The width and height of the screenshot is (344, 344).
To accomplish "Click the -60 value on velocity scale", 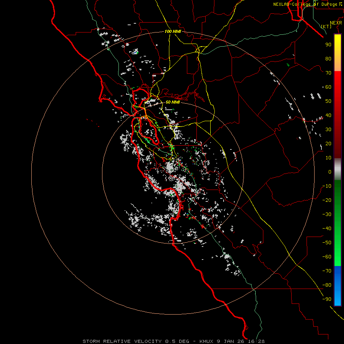I will click(327, 257).
